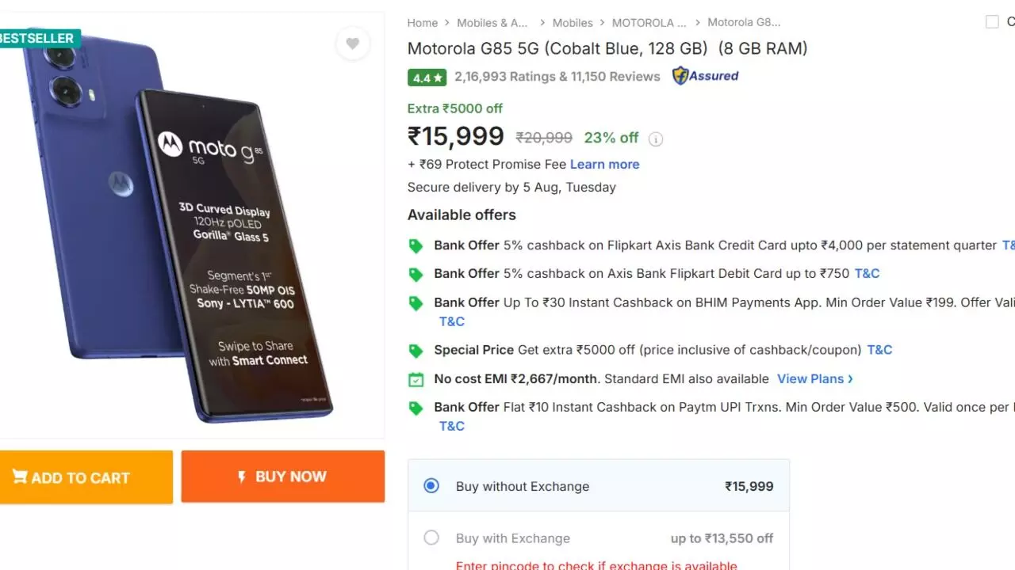The image size is (1015, 570).
Task: Click the wishlist heart icon
Action: coord(352,44)
